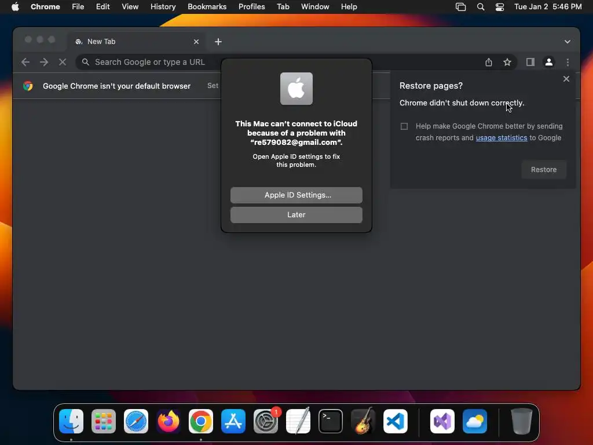This screenshot has height=445, width=593.
Task: Open the View menu
Action: (130, 7)
